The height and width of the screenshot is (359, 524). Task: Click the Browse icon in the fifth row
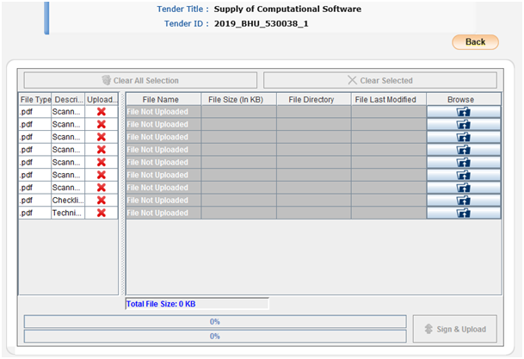464,162
